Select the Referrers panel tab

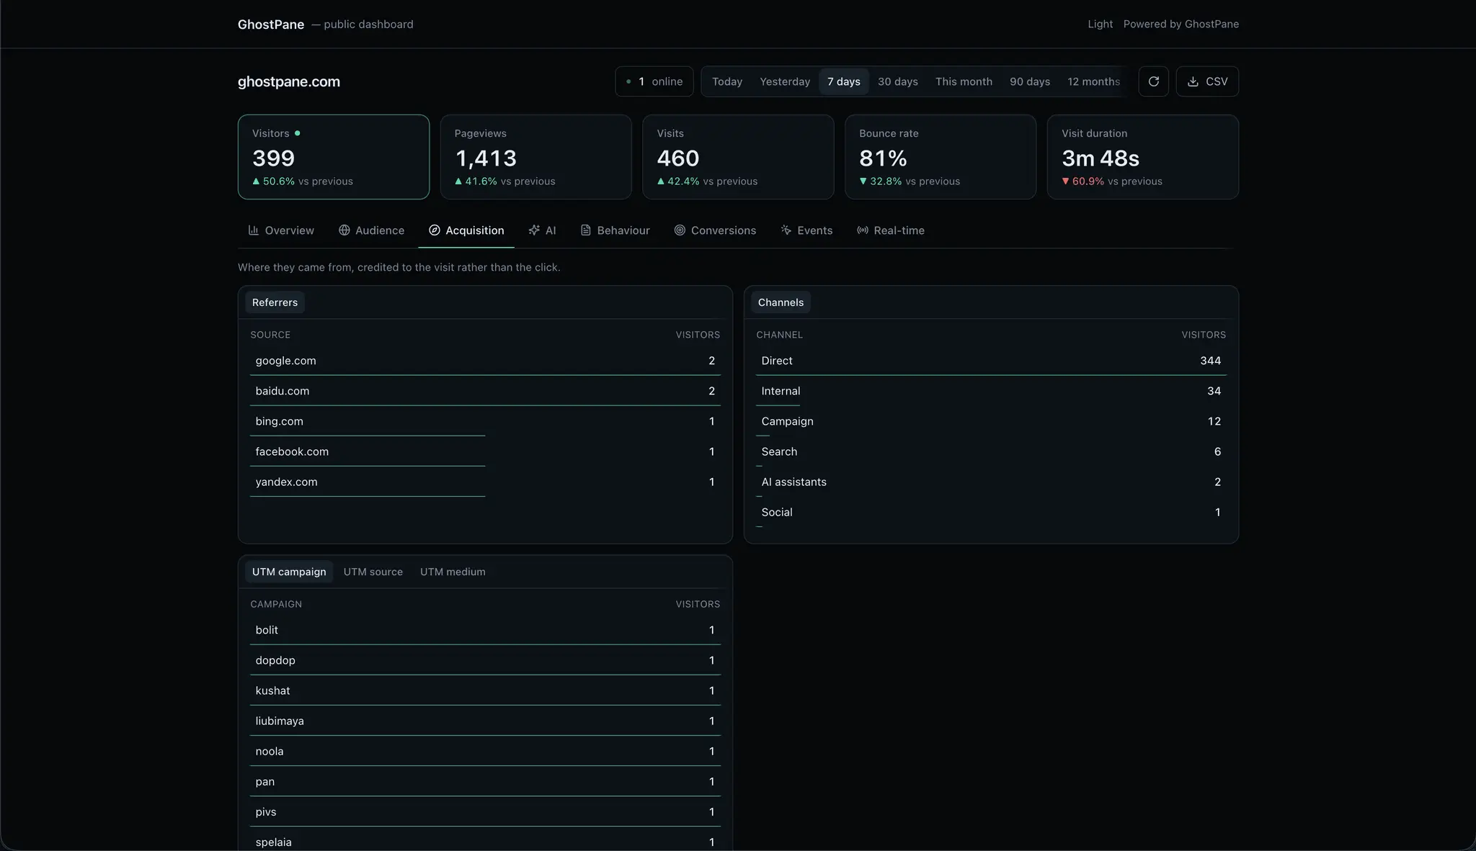pos(275,302)
